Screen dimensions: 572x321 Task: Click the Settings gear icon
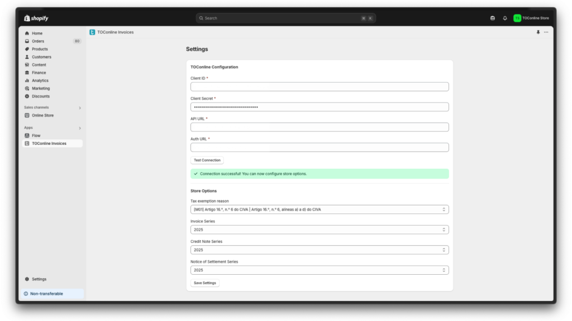point(27,279)
